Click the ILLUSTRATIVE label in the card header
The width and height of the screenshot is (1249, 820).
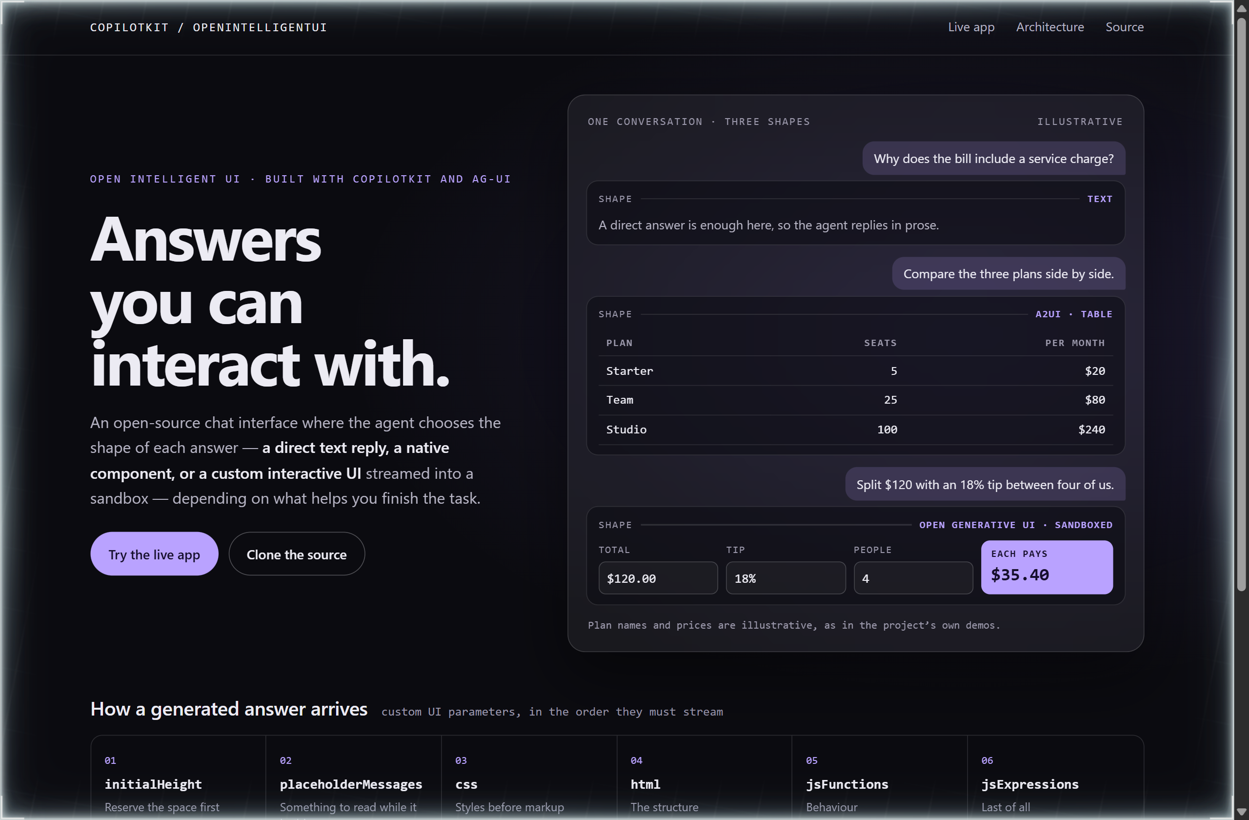[1080, 121]
